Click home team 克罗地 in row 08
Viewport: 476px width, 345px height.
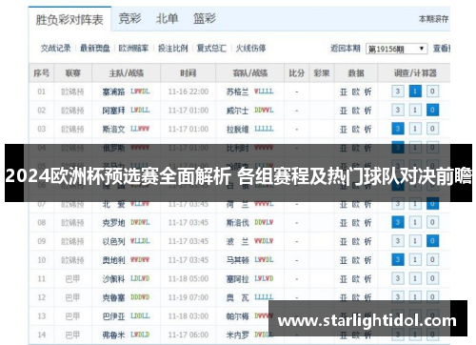(x=113, y=223)
